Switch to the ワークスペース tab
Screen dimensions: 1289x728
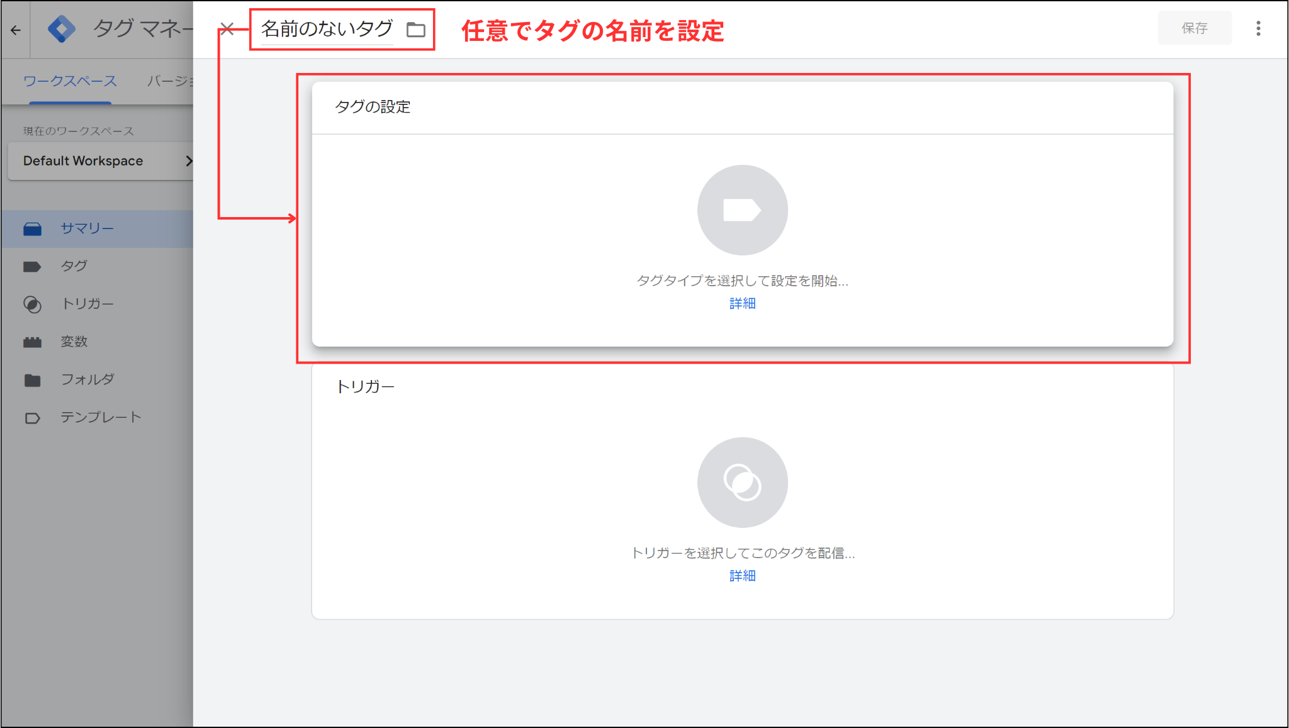(70, 81)
